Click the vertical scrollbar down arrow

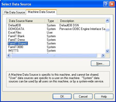click(x=107, y=51)
